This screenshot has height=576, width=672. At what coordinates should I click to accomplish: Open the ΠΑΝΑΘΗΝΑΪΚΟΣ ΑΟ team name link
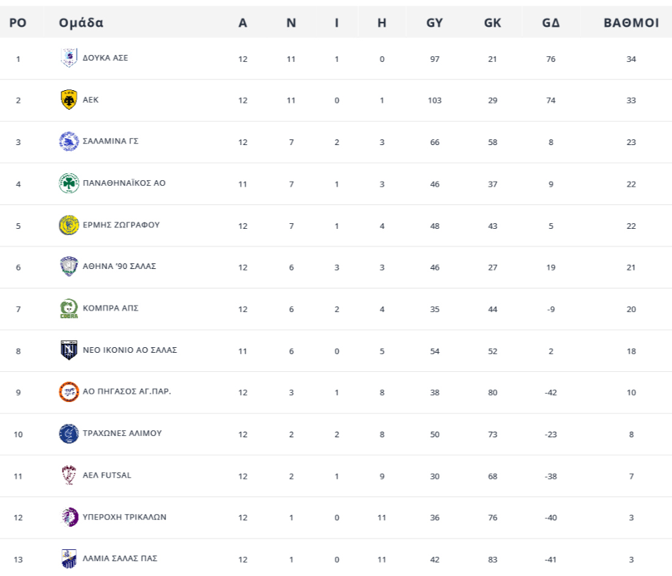pos(124,183)
